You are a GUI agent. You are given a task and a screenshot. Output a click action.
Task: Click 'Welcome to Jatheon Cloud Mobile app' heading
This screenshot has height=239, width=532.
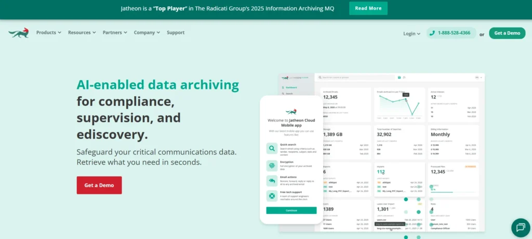tap(291, 123)
